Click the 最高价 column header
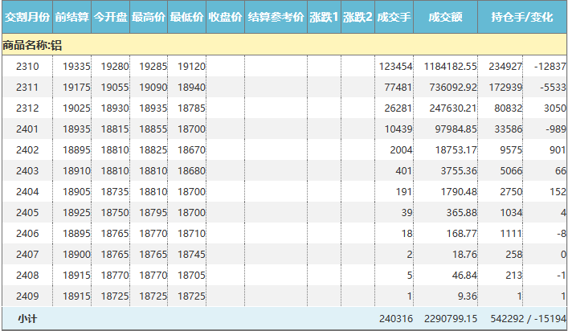 tap(149, 17)
